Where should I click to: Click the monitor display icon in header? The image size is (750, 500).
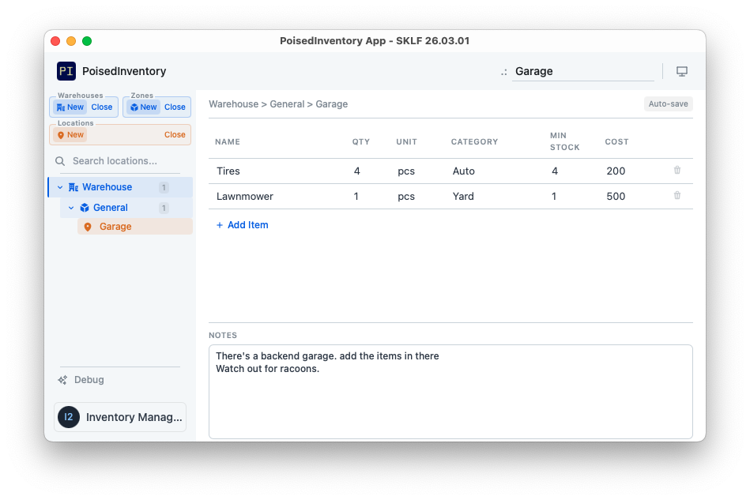(x=681, y=71)
